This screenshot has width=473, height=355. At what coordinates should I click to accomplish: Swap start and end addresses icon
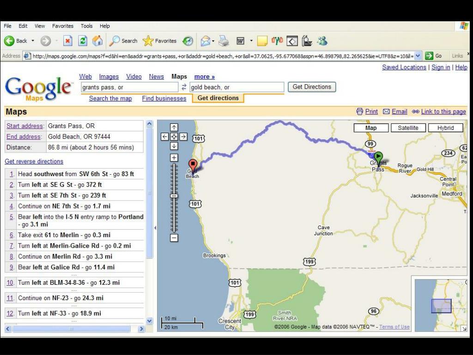click(184, 87)
